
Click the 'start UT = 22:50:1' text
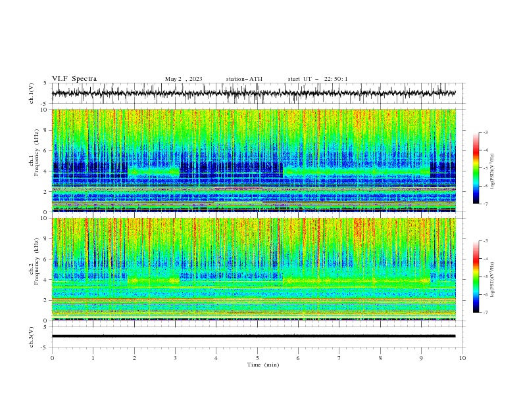(318, 79)
